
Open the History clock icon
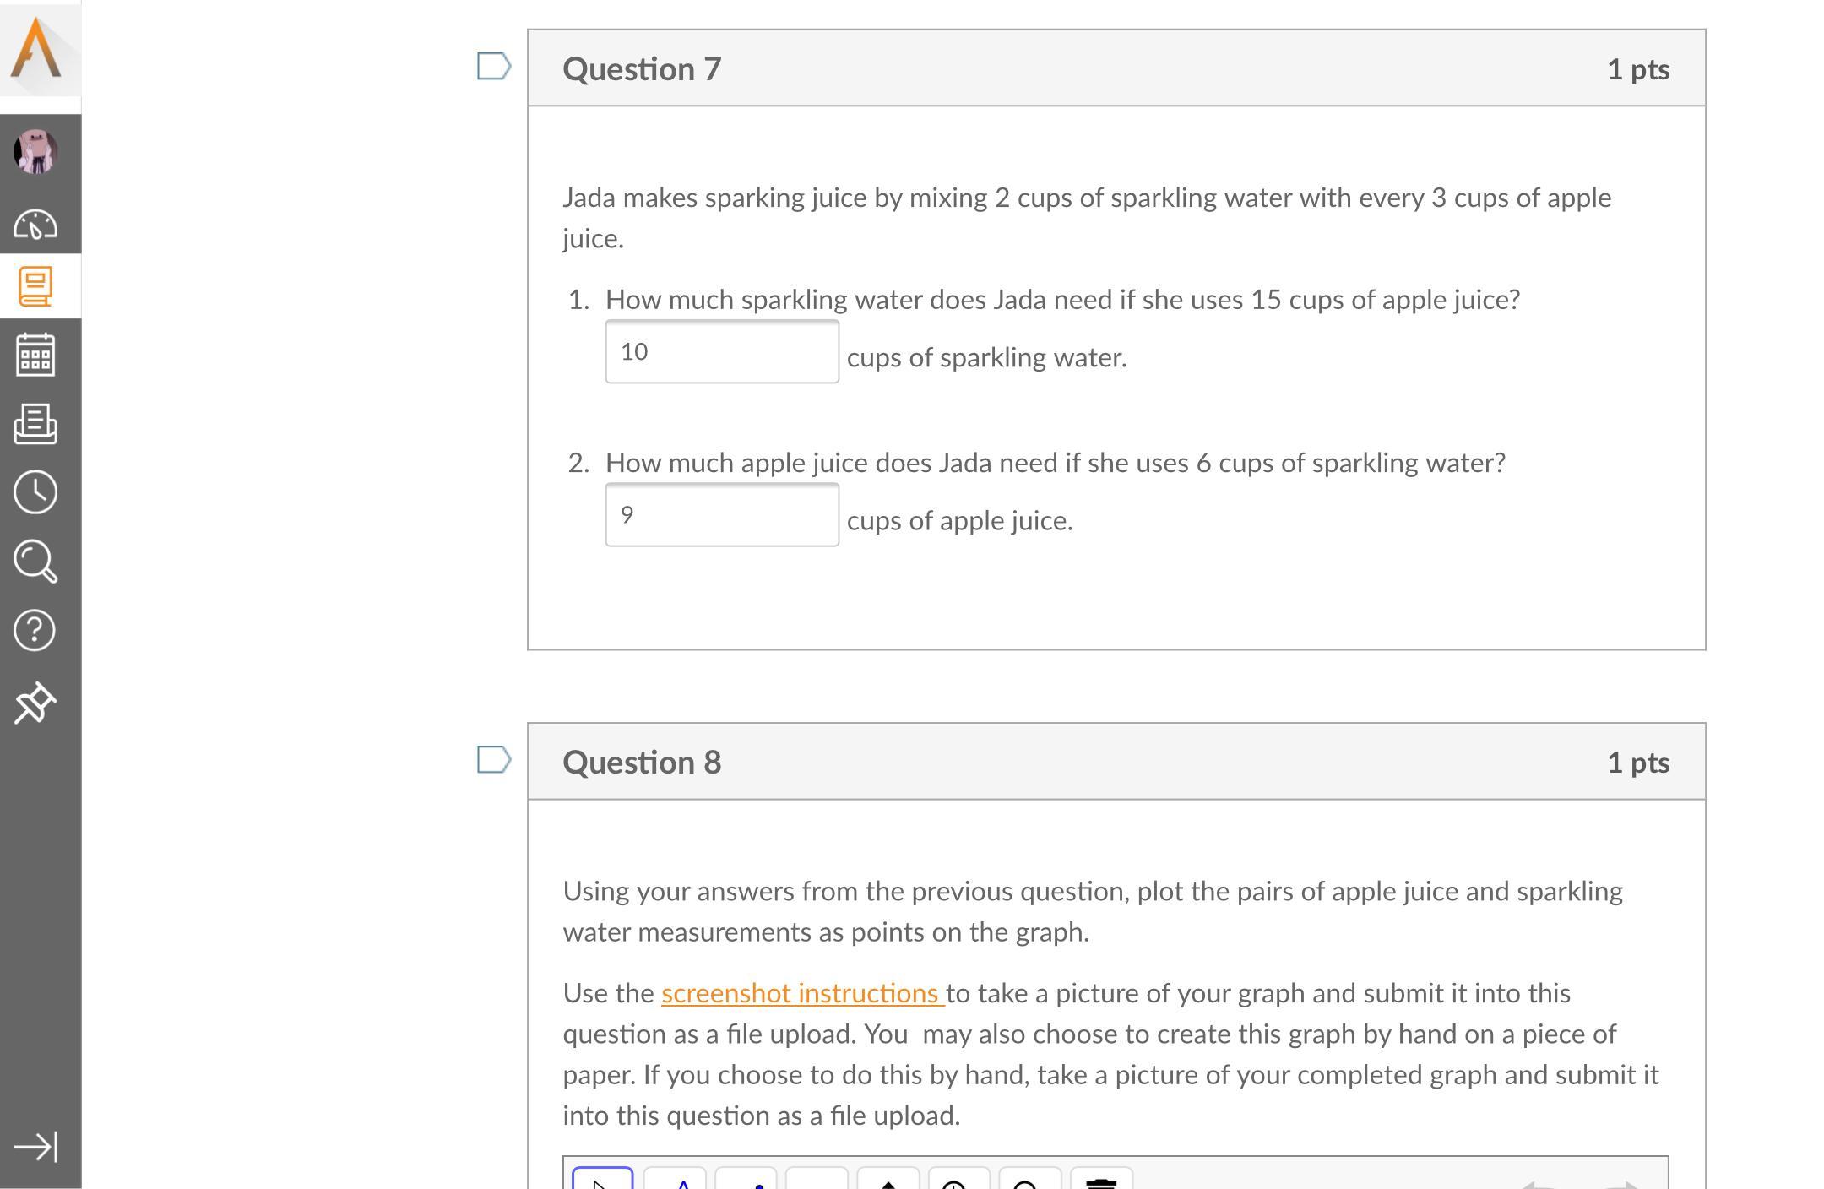click(35, 492)
